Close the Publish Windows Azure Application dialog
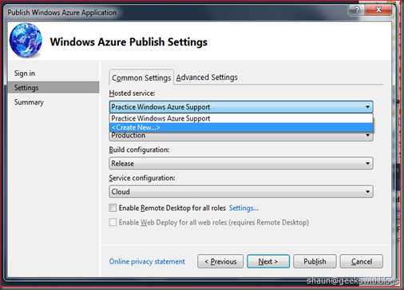Image resolution: width=404 pixels, height=290 pixels. pyautogui.click(x=378, y=10)
